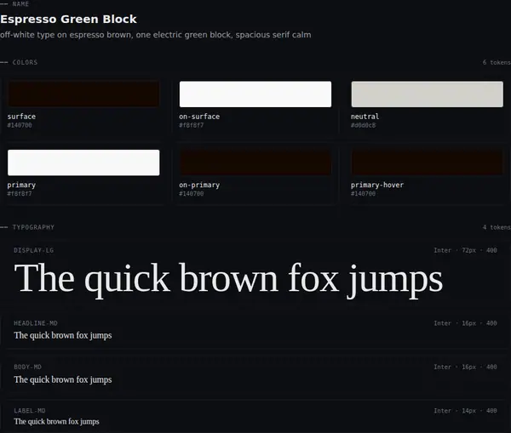Viewport: 511px width, 433px height.
Task: Click the large display-lg sample text
Action: pos(228,279)
